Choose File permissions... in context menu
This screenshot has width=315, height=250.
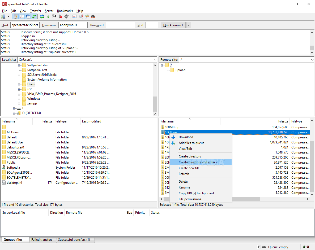tap(201, 199)
